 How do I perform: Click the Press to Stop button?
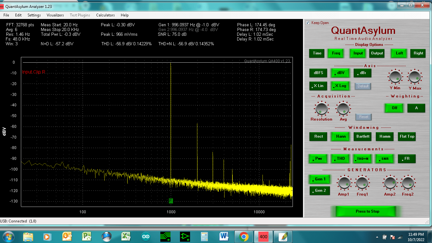366,211
